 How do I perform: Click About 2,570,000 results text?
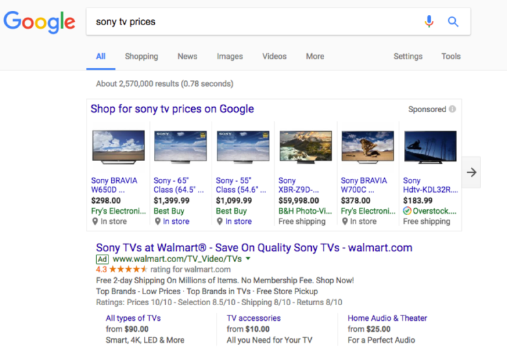[164, 84]
